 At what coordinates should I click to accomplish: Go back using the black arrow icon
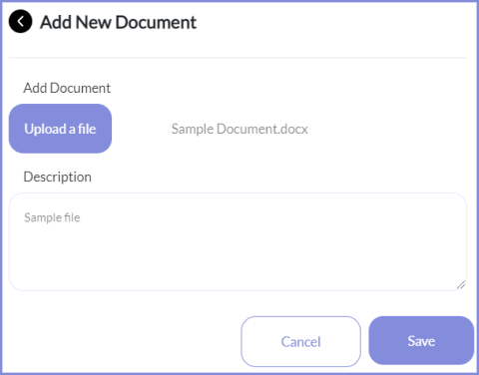20,22
